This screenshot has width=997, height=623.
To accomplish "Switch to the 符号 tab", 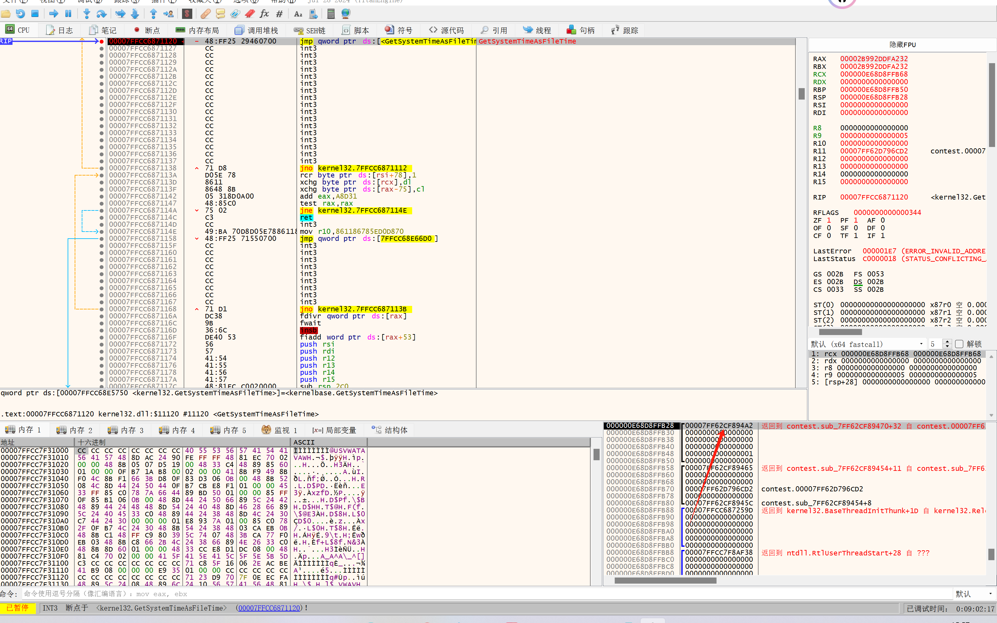I will click(x=399, y=30).
